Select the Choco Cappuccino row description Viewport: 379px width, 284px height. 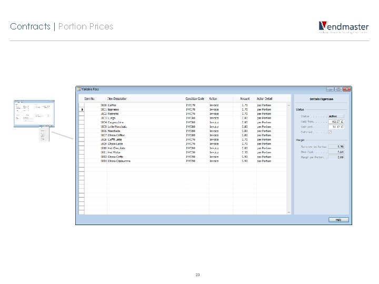119,161
